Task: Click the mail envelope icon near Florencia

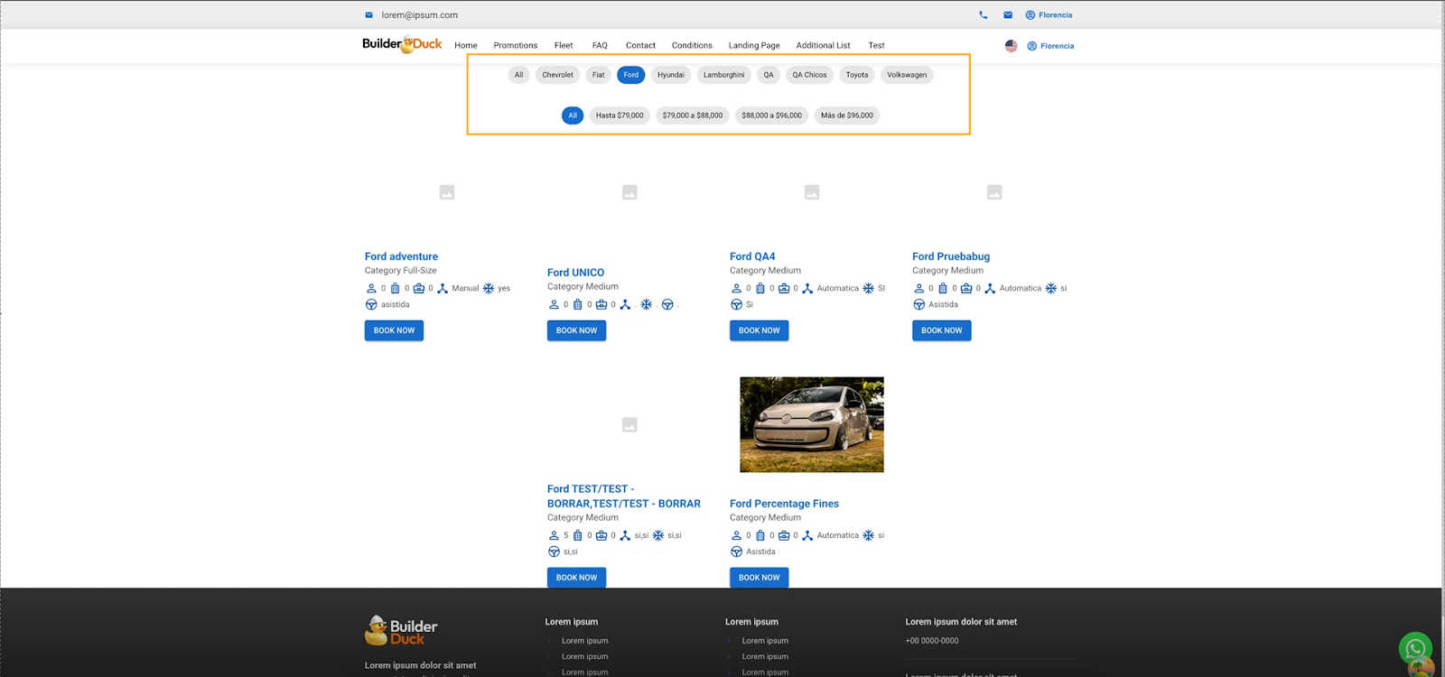Action: tap(1008, 15)
